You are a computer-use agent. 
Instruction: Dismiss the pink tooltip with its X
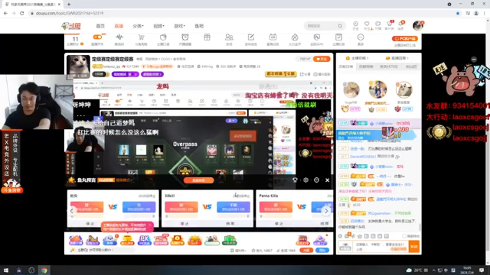tap(150, 225)
